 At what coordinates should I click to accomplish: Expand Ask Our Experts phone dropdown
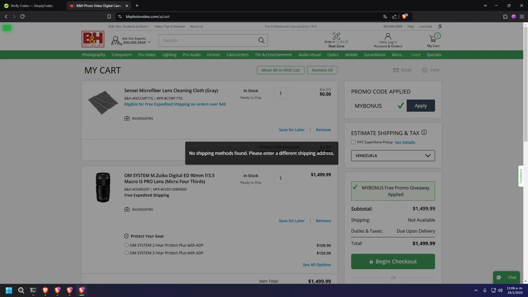[x=149, y=42]
